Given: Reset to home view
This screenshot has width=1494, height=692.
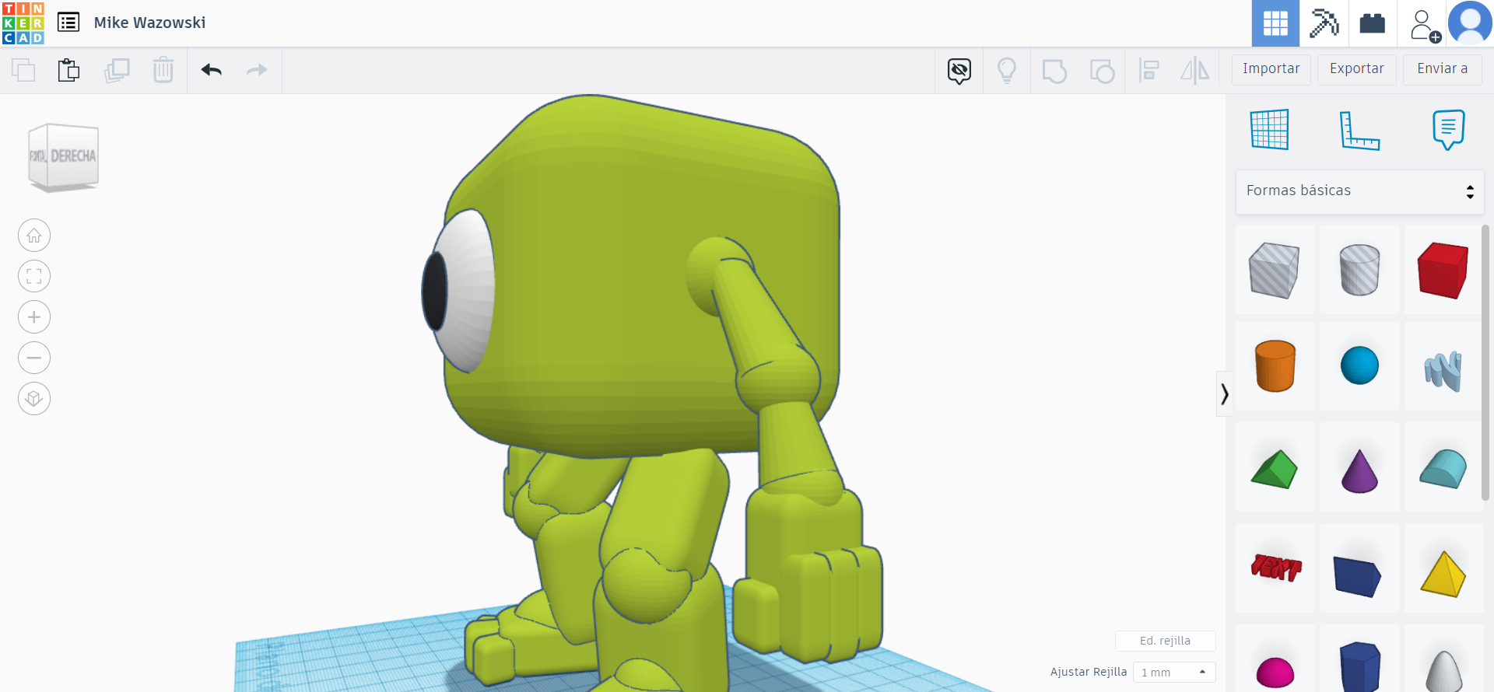Looking at the screenshot, I should click(34, 236).
